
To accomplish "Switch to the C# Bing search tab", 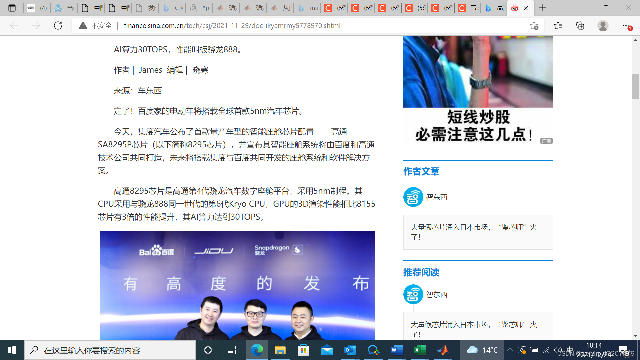I will coord(173,8).
